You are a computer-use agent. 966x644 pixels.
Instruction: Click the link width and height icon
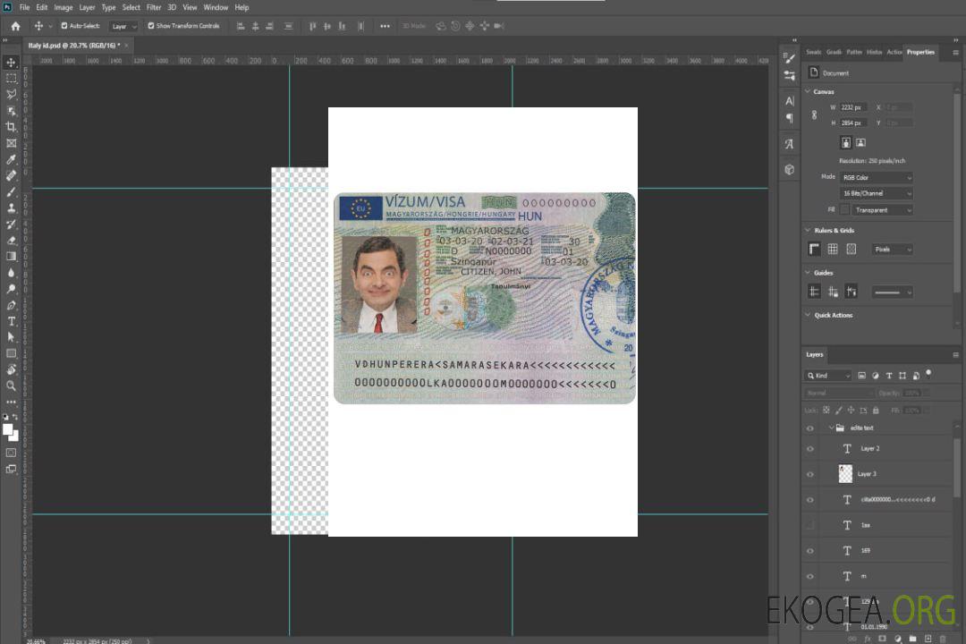(814, 115)
